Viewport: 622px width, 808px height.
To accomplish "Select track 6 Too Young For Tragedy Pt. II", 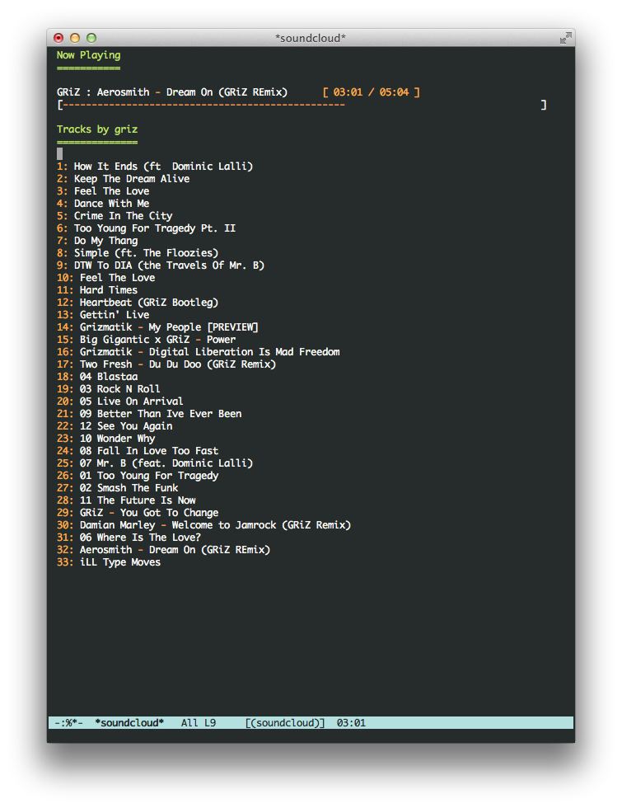I will pos(147,228).
